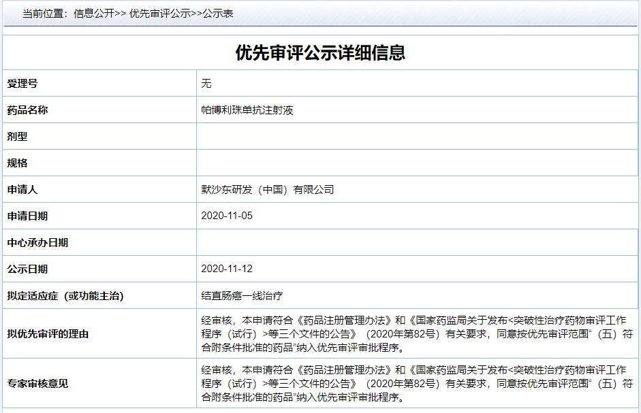
Task: Click the 申请人 row label
Action: [22, 190]
